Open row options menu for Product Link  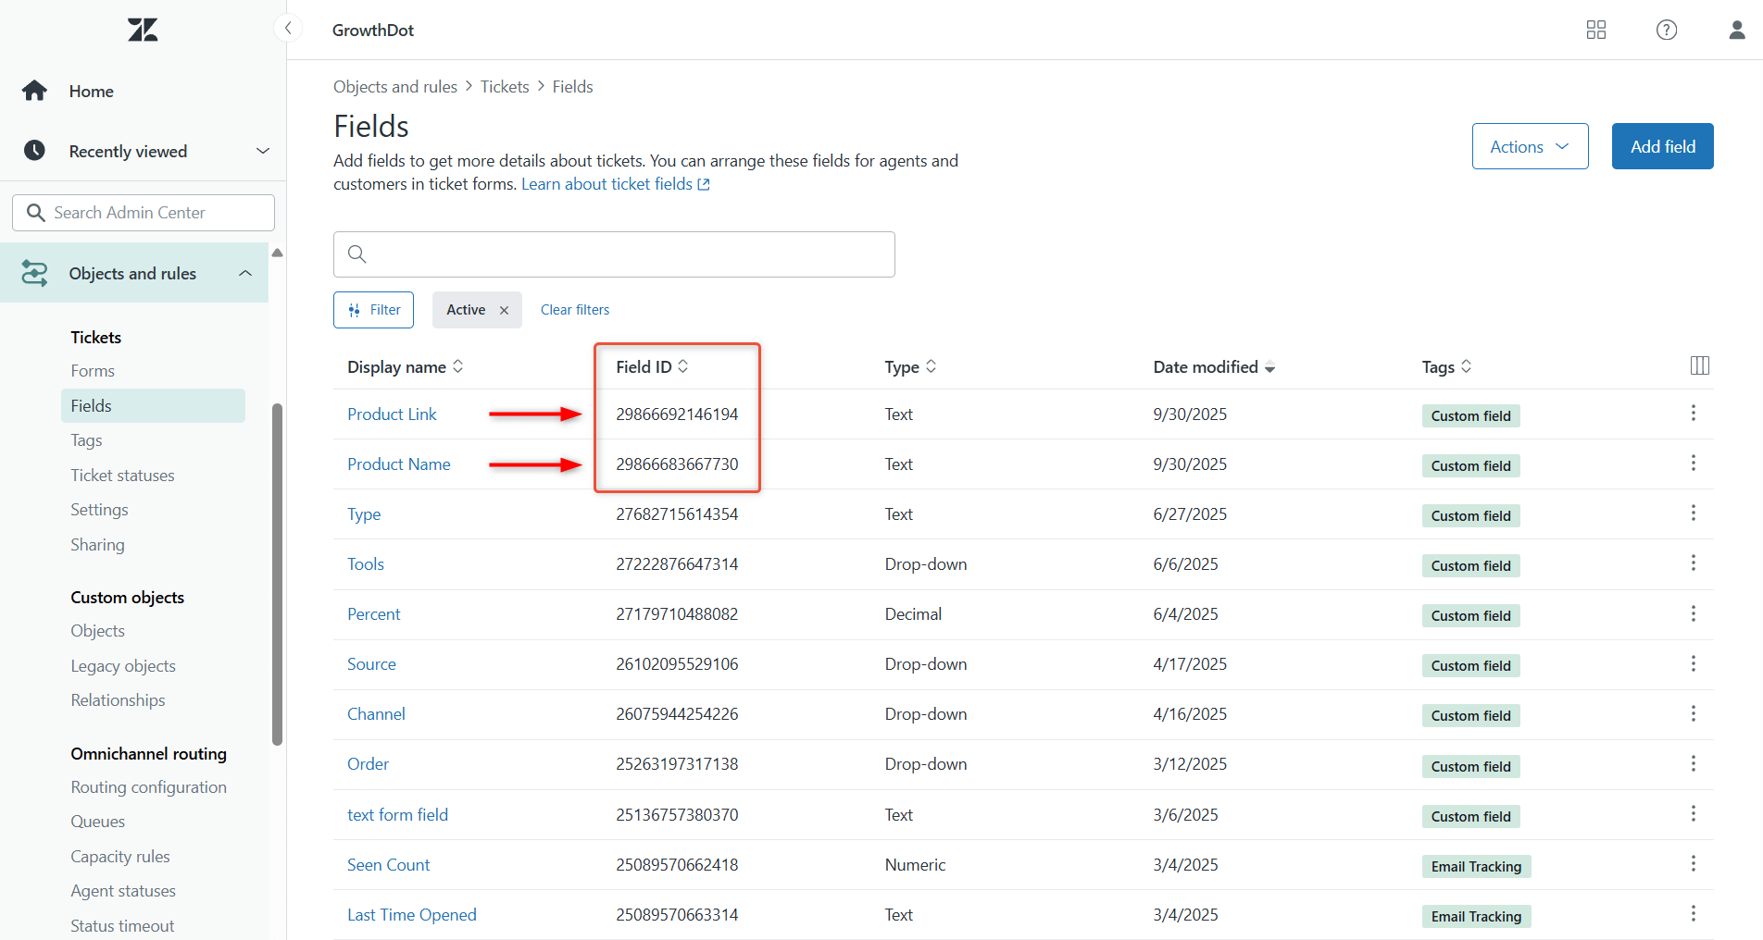(1693, 413)
